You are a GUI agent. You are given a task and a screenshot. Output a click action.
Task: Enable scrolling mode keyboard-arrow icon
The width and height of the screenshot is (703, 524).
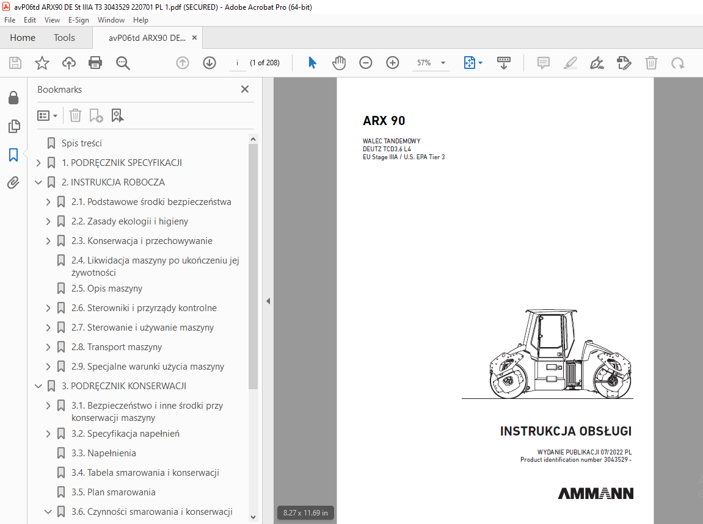503,63
